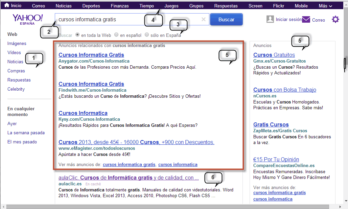This screenshot has height=209, width=348.
Task: Open the Kysy.com 'Cursos Informatica' ad
Action: click(x=83, y=113)
